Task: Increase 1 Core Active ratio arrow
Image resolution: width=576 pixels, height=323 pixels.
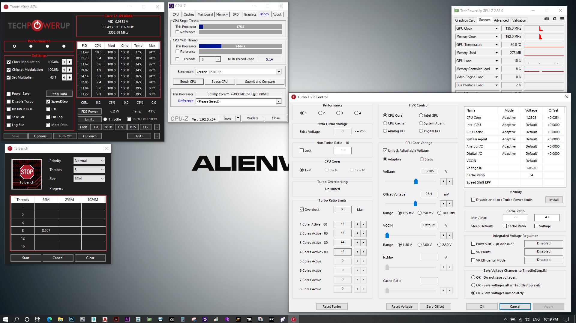Action: point(363,224)
